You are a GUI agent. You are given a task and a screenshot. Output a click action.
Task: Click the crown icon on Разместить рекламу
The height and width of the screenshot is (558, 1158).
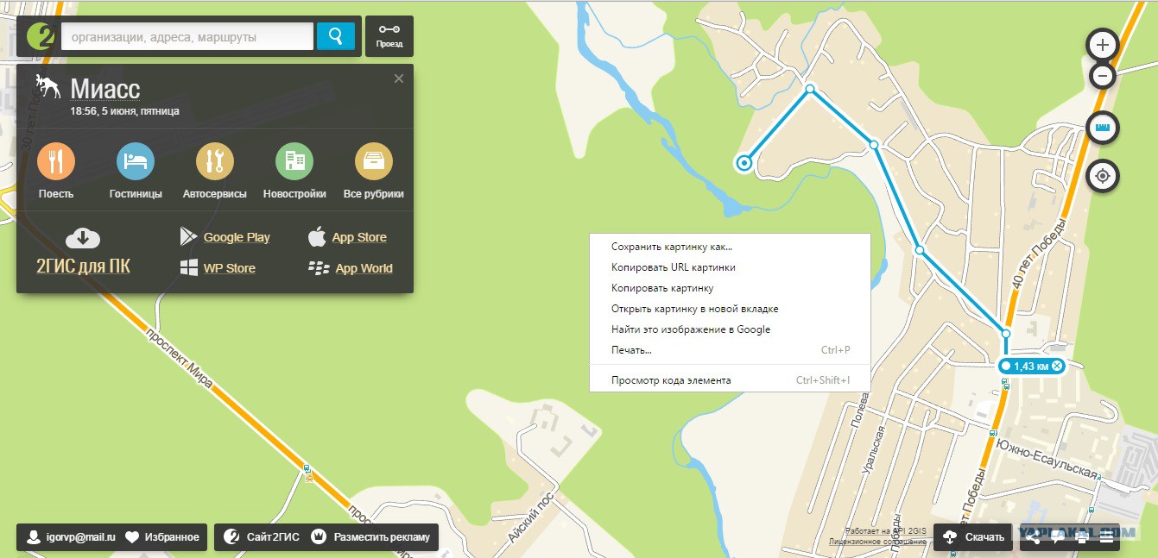[x=319, y=537]
